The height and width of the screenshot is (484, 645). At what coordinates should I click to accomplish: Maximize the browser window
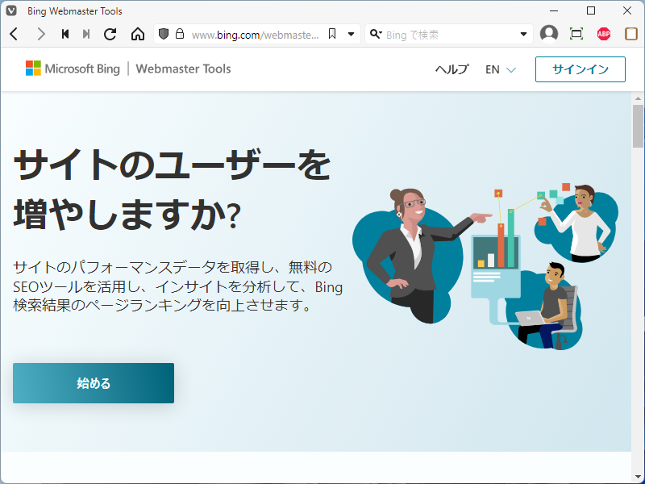[x=591, y=10]
